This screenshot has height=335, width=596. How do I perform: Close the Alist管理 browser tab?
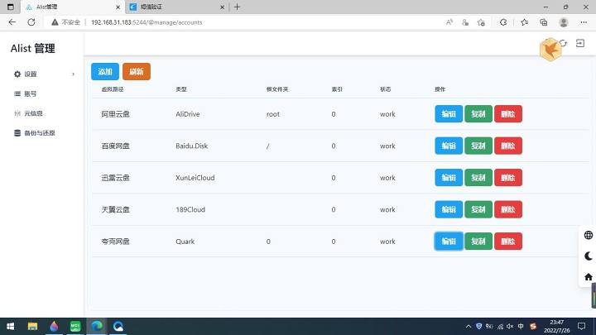(118, 7)
